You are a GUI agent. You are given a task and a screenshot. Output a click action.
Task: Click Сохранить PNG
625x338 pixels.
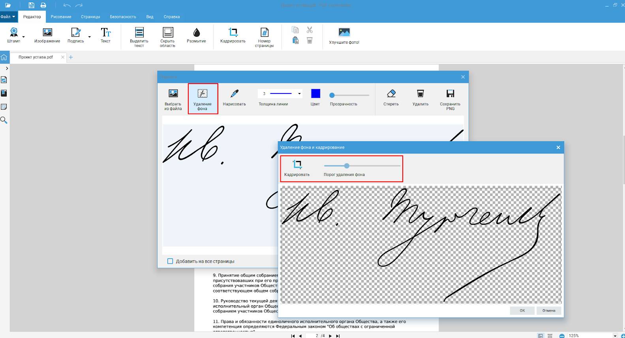450,100
